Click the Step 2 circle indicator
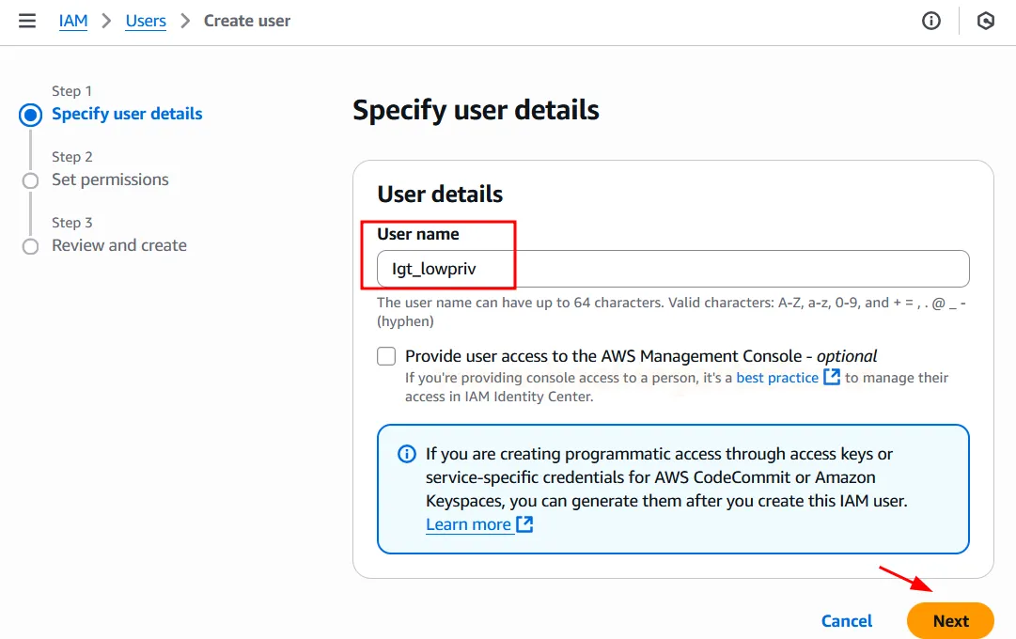Image resolution: width=1016 pixels, height=639 pixels. tap(31, 180)
